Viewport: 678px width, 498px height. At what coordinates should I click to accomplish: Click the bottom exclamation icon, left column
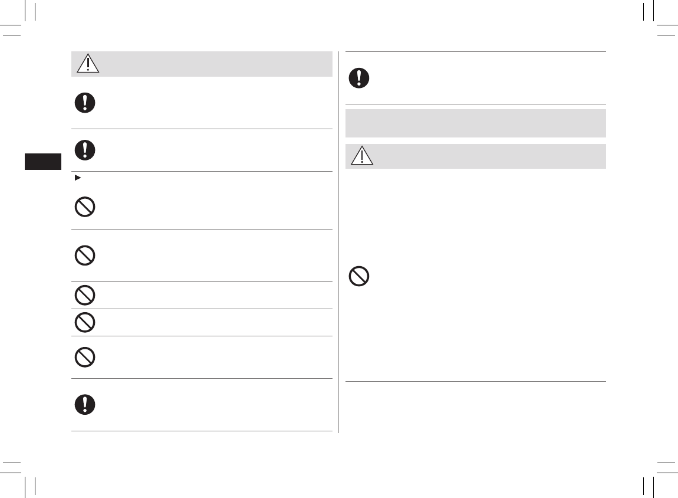tap(85, 404)
